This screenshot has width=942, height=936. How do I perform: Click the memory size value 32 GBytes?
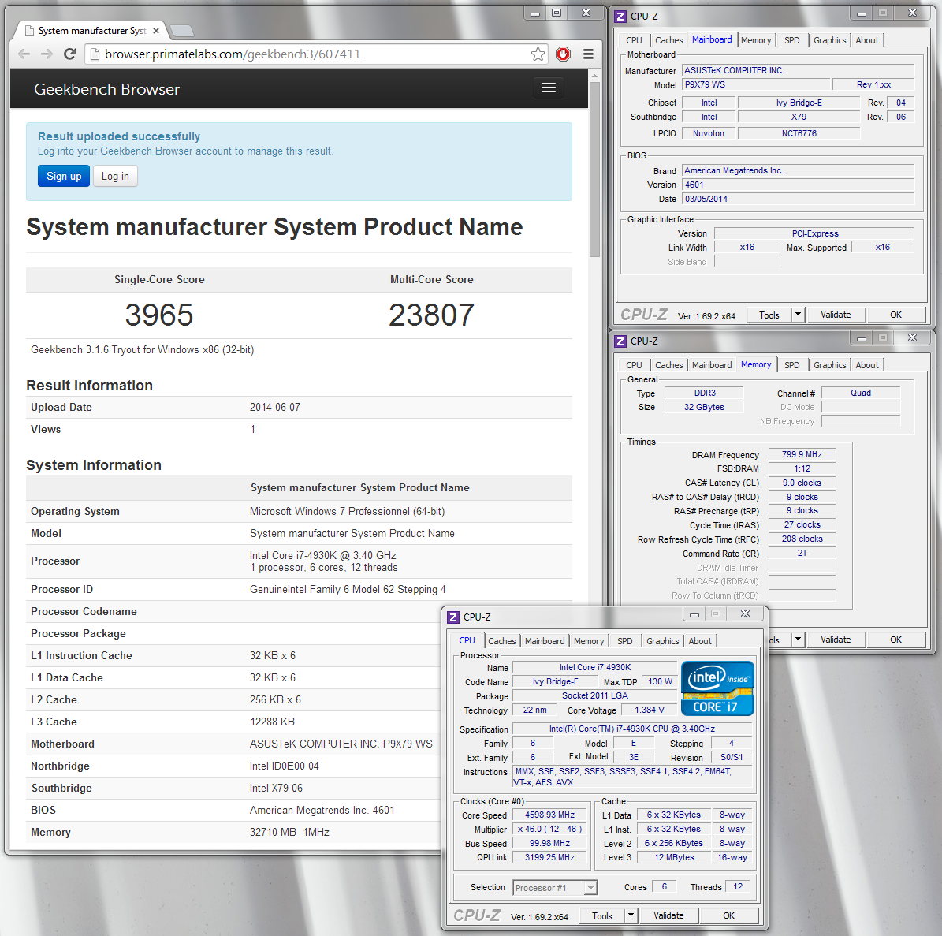click(704, 407)
